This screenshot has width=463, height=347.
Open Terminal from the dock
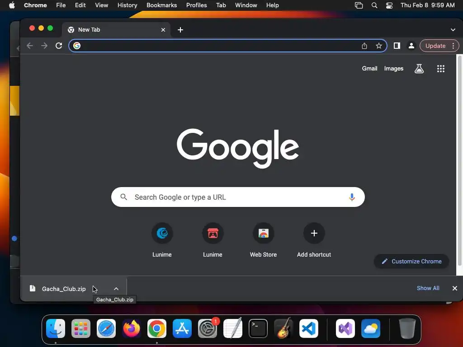tap(258, 328)
